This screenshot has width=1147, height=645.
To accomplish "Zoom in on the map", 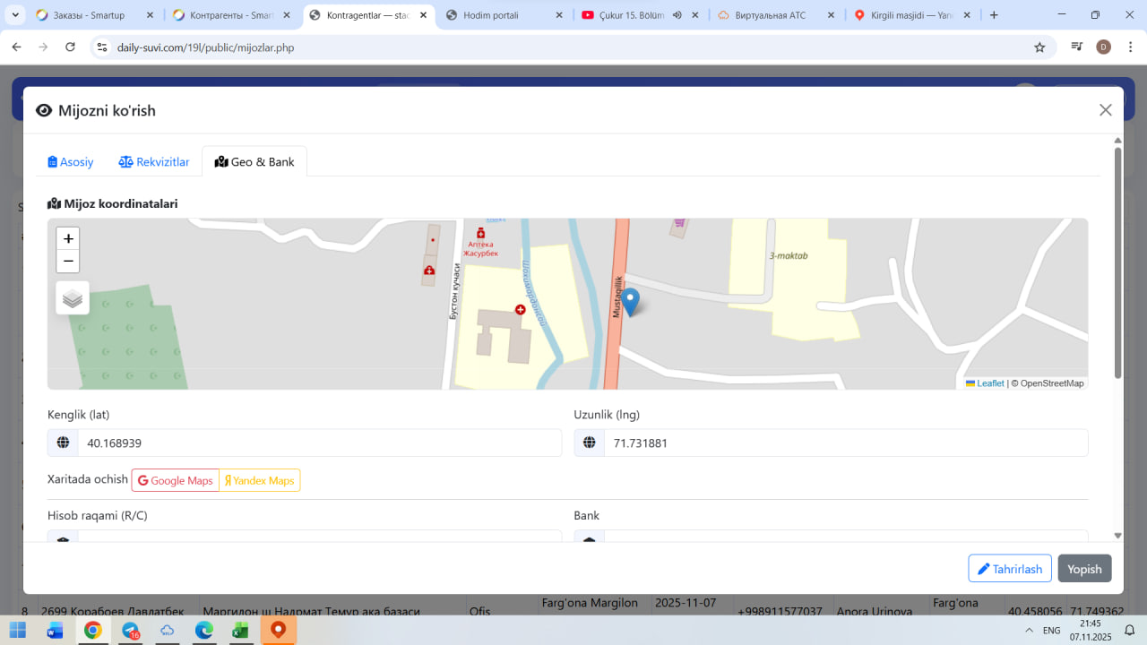I will (68, 238).
